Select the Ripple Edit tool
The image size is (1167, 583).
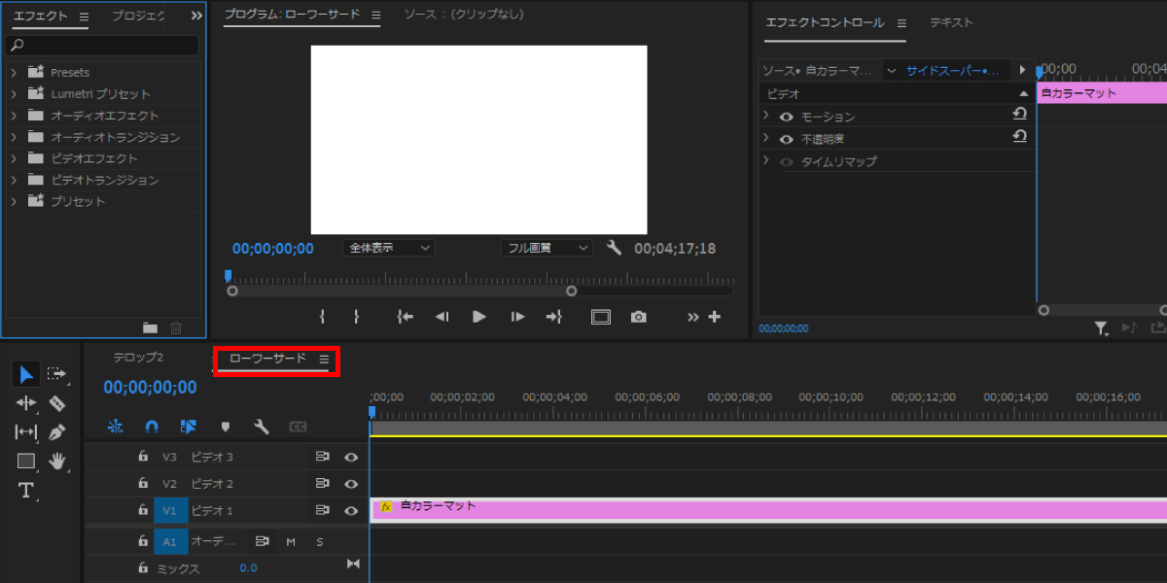26,403
